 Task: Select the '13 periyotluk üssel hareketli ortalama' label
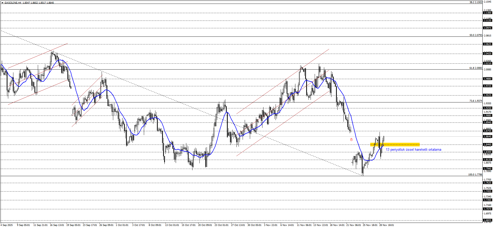(x=413, y=150)
